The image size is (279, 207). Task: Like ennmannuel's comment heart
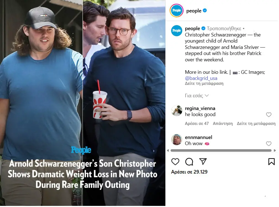(269, 143)
